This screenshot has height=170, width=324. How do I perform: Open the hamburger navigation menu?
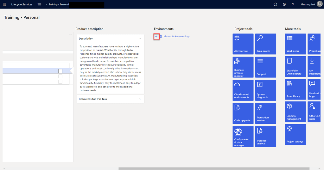pos(39,4)
